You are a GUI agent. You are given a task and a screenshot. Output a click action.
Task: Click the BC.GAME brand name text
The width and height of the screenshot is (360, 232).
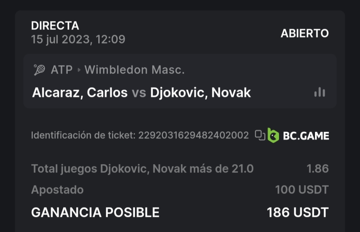click(x=306, y=136)
